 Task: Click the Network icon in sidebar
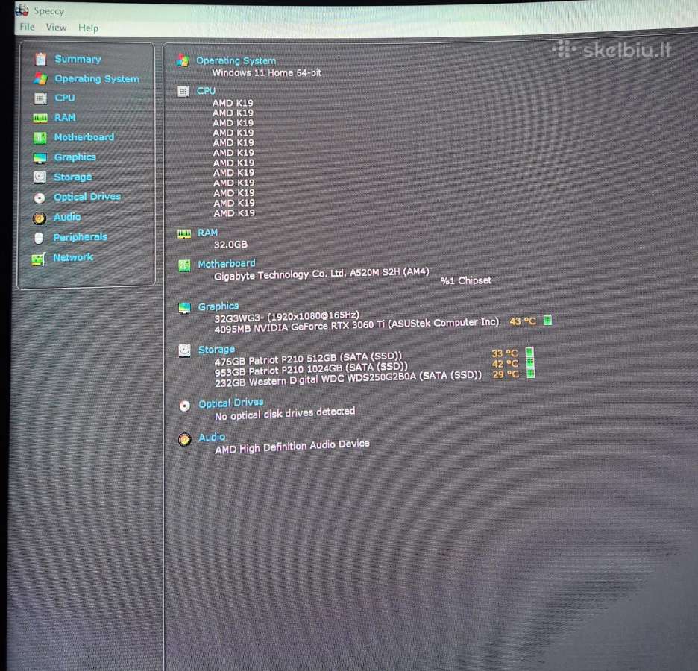click(39, 259)
